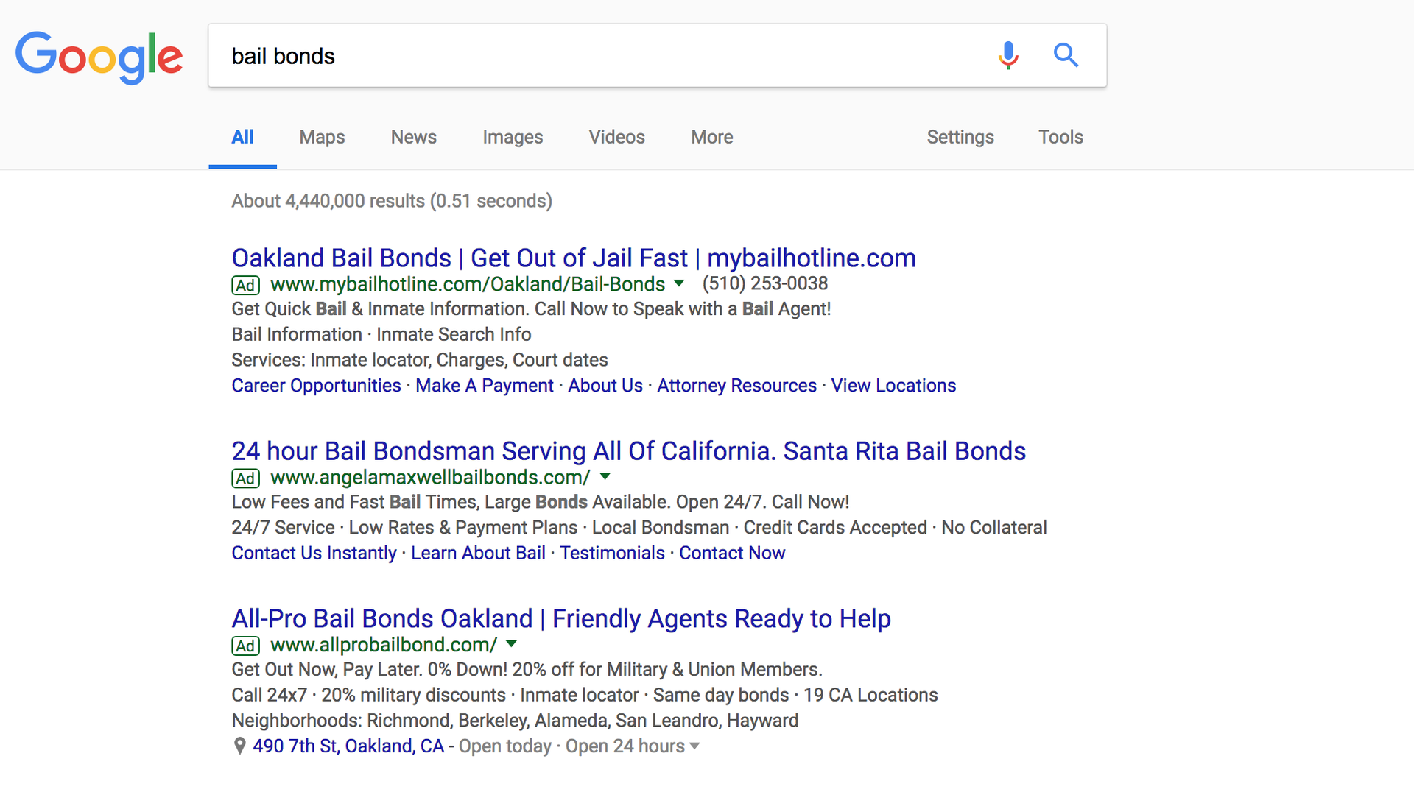
Task: Click the Ad badge on the Santa Rita result
Action: pyautogui.click(x=245, y=478)
